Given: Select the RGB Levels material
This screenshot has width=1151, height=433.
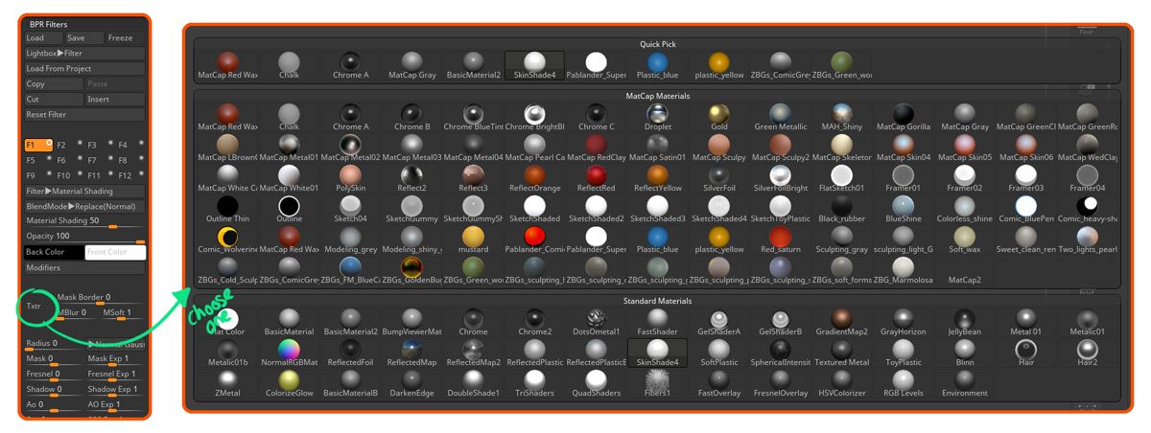Looking at the screenshot, I should coord(903,384).
